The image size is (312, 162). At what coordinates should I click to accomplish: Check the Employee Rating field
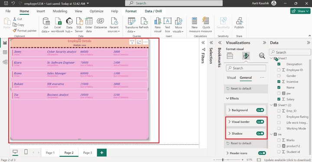coord(279,117)
